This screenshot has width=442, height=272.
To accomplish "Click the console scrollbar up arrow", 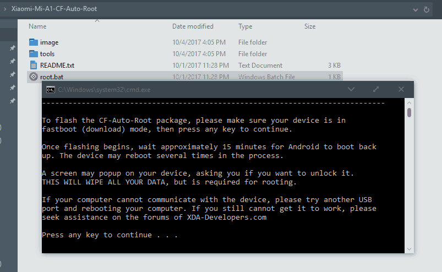I will (x=409, y=103).
